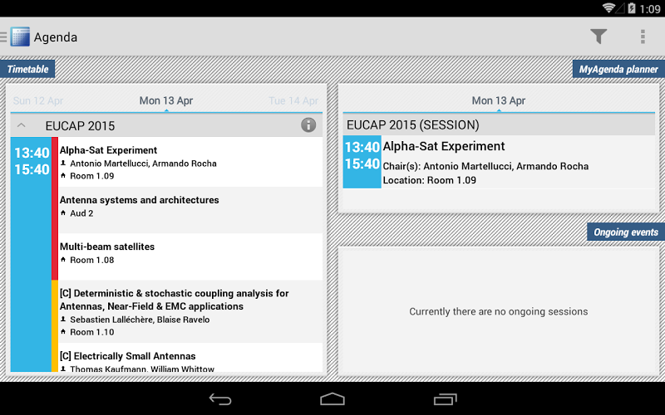Tap the MyAgenda planner label

(618, 69)
